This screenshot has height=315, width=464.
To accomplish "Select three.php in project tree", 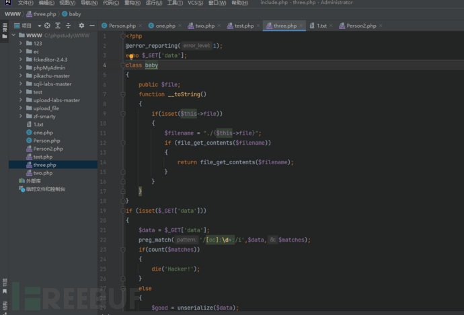I will point(53,165).
